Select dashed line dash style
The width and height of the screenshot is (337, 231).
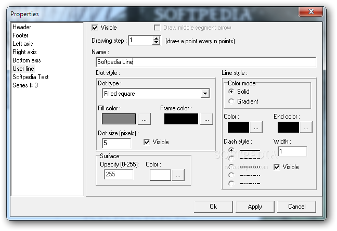231,159
